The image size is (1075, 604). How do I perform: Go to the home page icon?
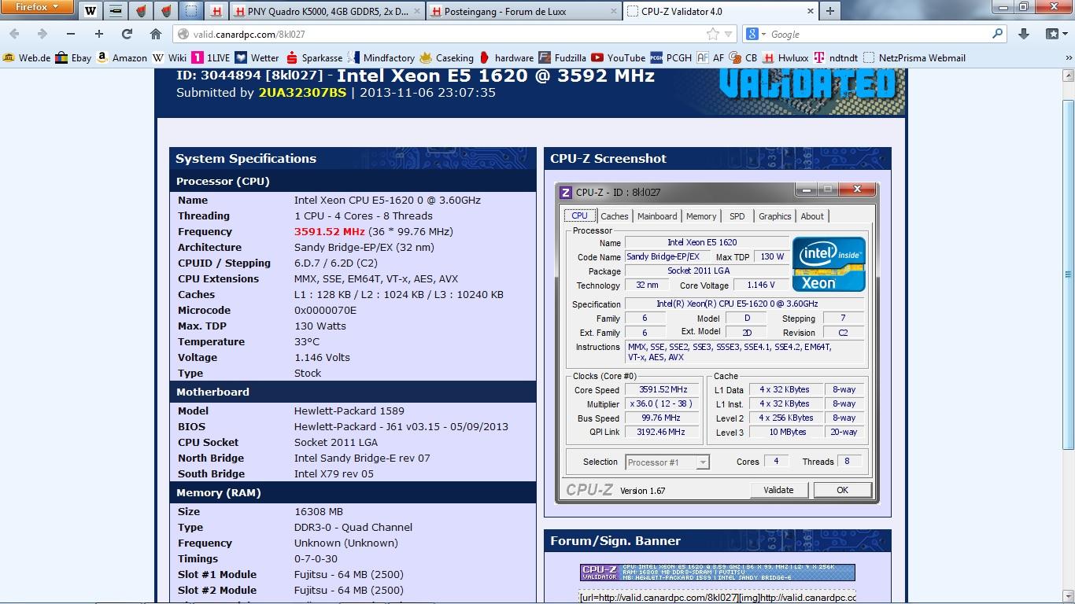pos(156,34)
